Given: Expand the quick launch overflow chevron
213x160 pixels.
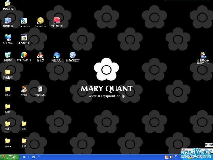Looking at the screenshot, I should pos(39,156).
